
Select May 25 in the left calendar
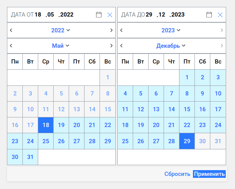click(x=46, y=141)
